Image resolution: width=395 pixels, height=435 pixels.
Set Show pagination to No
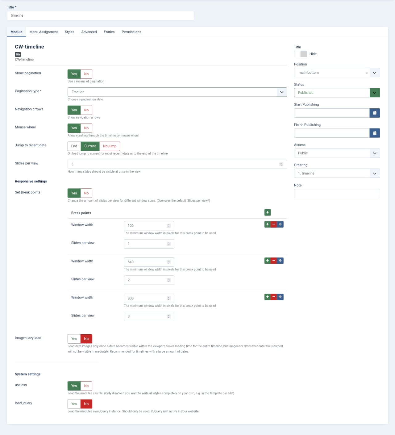click(86, 74)
